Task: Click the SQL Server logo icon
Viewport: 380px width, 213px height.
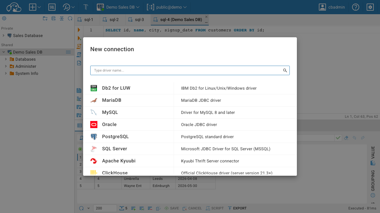Action: click(x=94, y=149)
